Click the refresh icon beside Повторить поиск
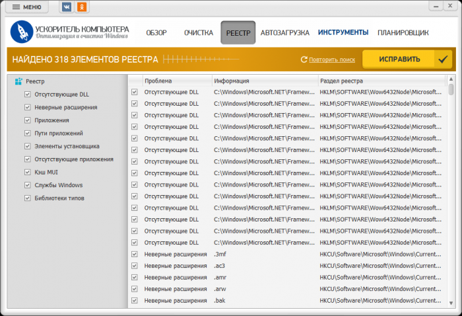The image size is (462, 316). click(x=304, y=59)
